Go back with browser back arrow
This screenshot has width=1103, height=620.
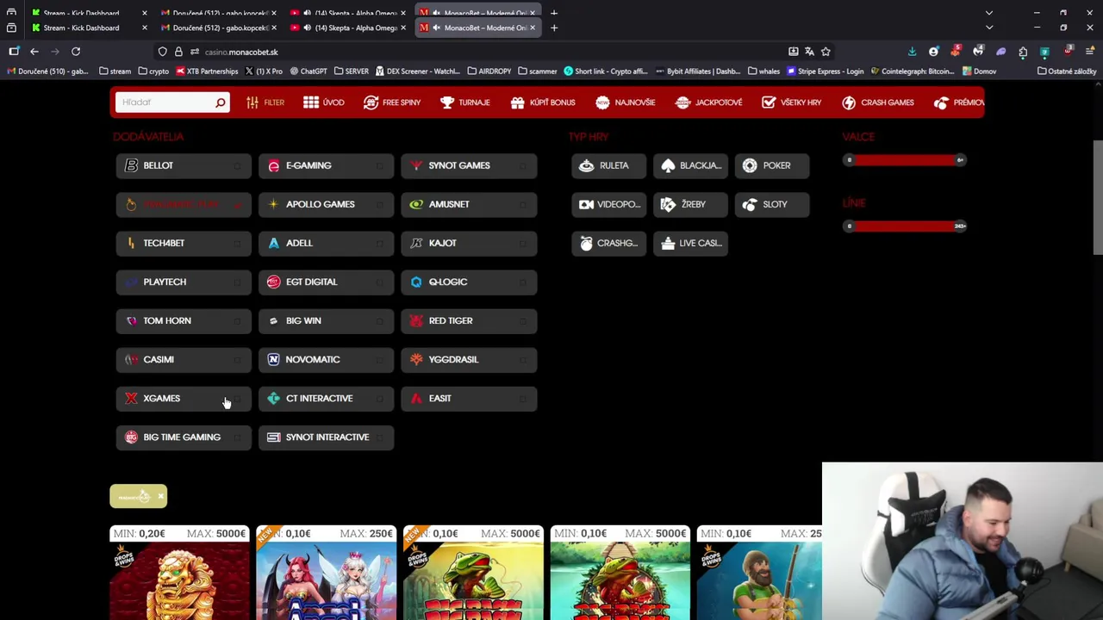[x=34, y=52]
